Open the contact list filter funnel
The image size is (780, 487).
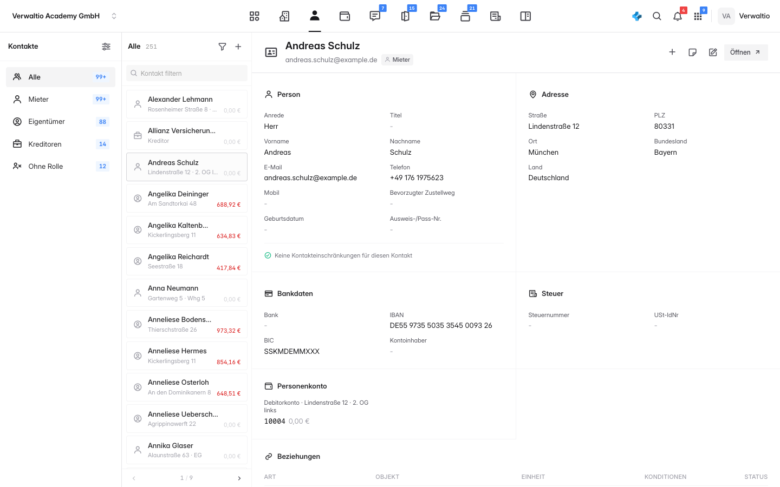[x=222, y=47]
